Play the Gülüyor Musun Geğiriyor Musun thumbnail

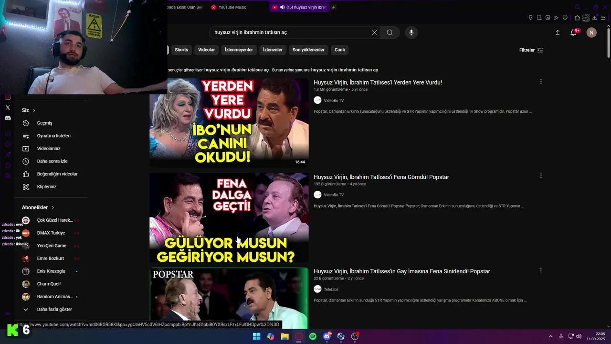229,218
